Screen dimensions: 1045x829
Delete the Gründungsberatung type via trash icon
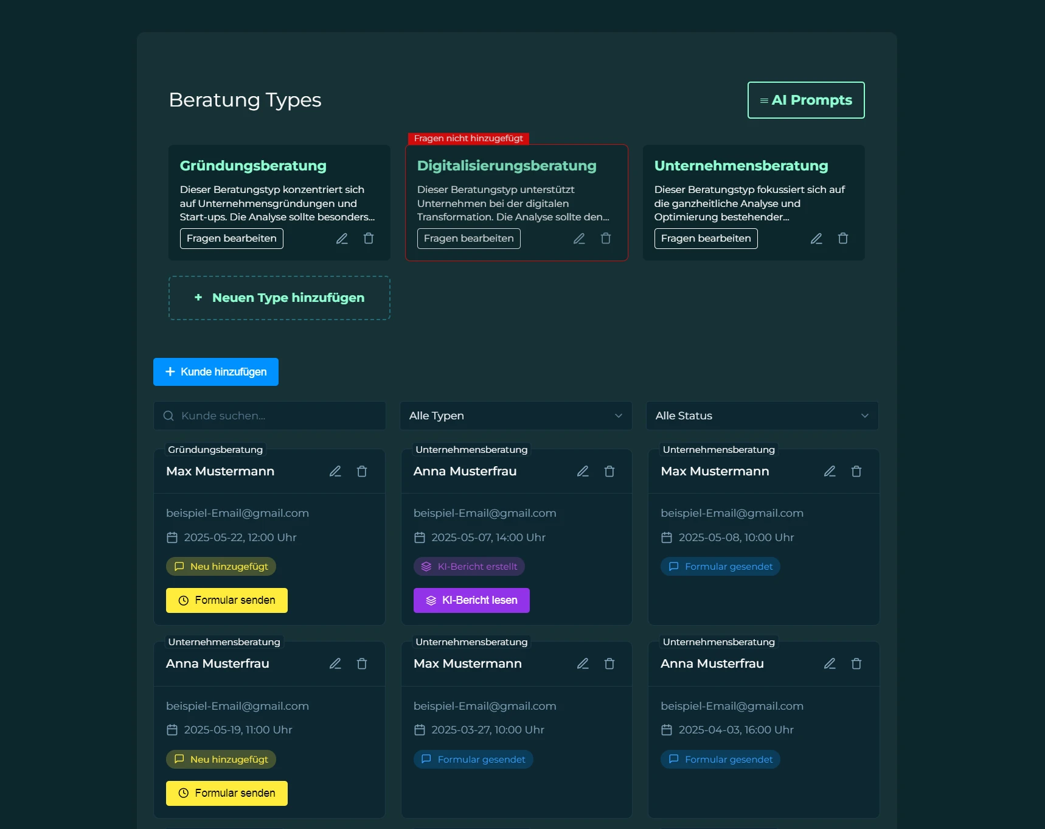point(369,239)
